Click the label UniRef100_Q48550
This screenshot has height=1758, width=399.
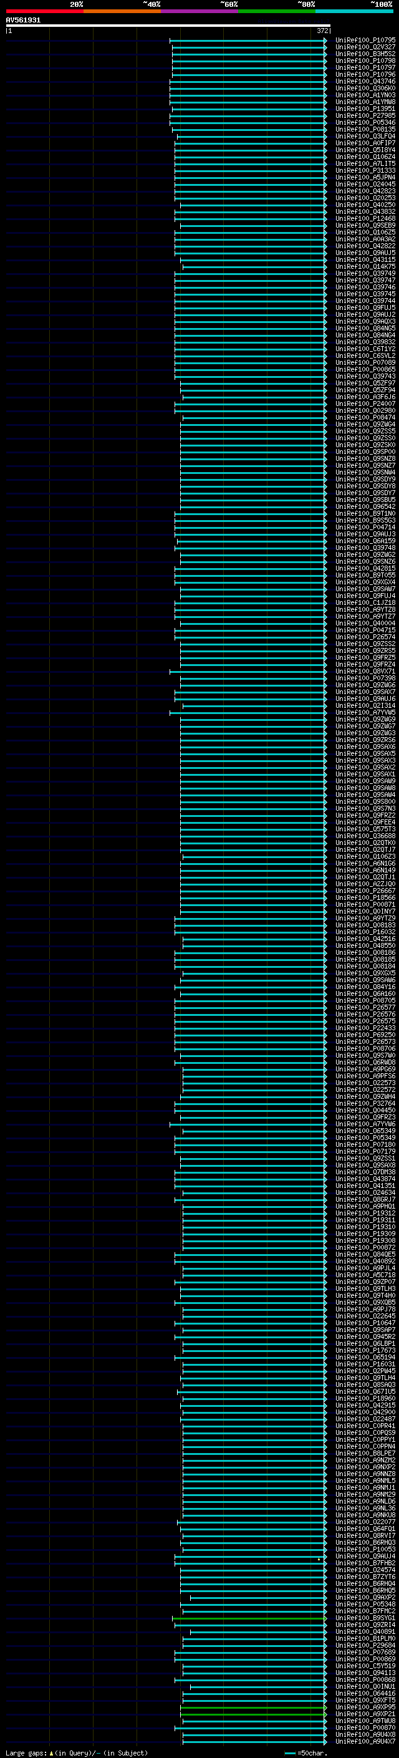(x=365, y=946)
